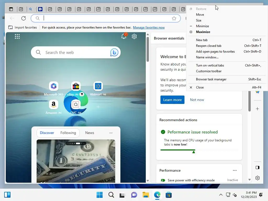Open File Explorer from taskbar

click(146, 195)
